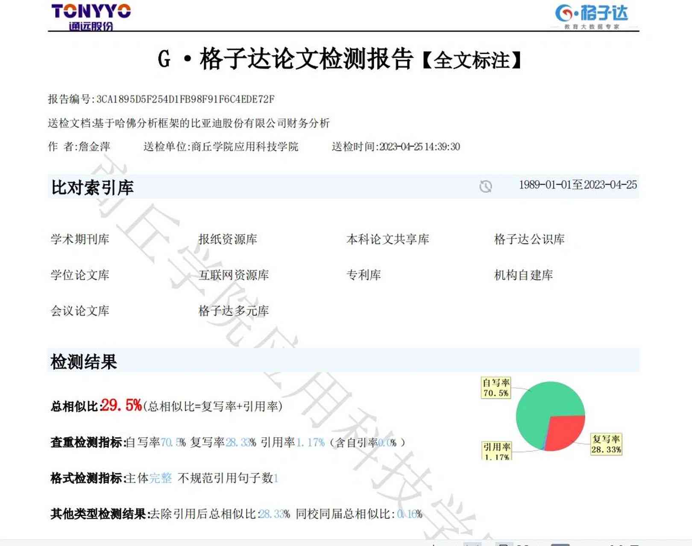
Task: Click the 不规范引用句子数 count
Action: pyautogui.click(x=276, y=479)
